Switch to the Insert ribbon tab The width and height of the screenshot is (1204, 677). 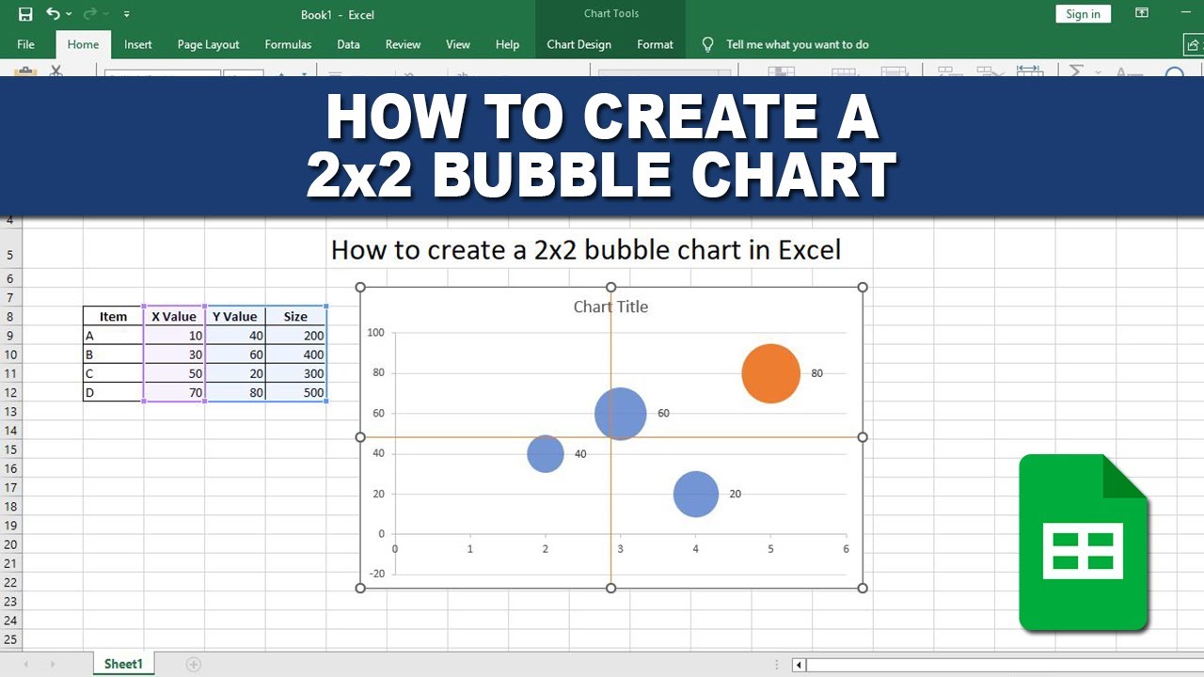click(x=138, y=44)
